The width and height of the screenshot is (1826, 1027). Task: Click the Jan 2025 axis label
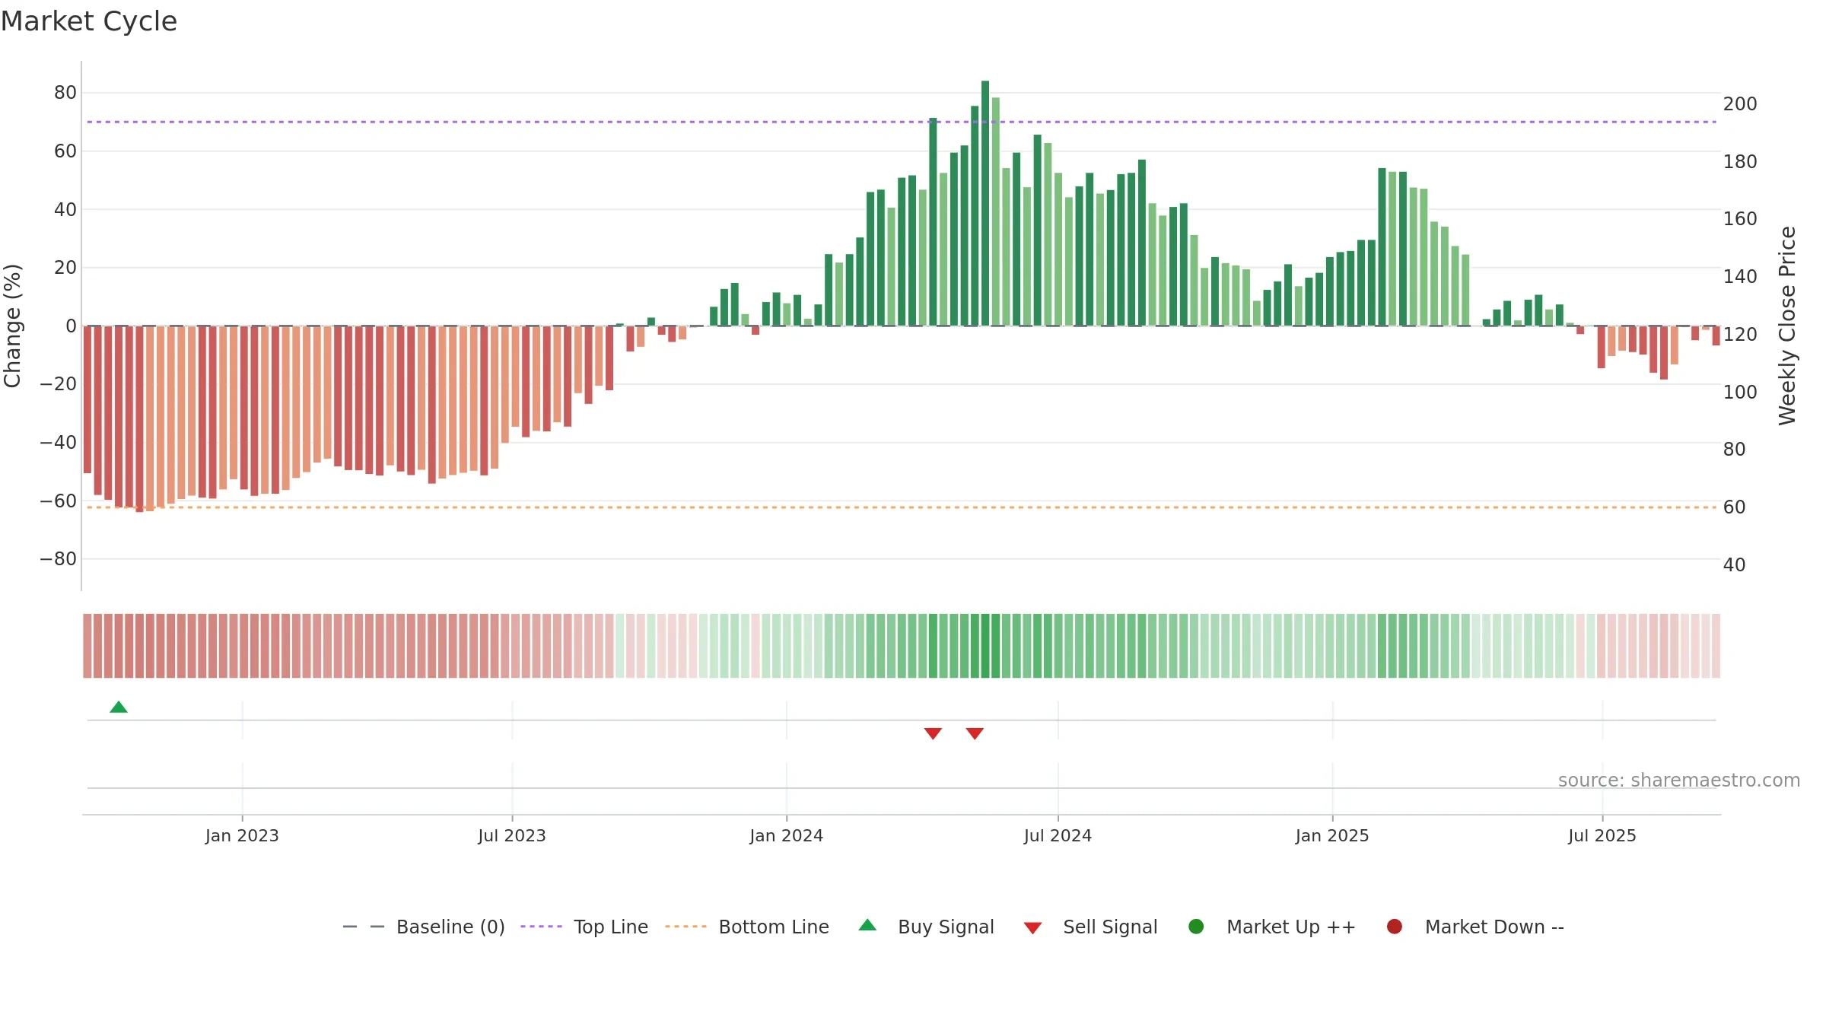(1332, 836)
